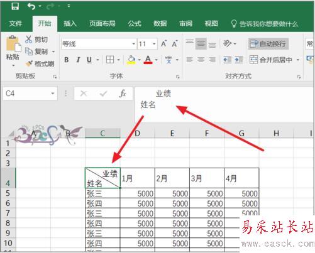Apply cell borders icon
Screen dimensions: 315x253
(110, 60)
